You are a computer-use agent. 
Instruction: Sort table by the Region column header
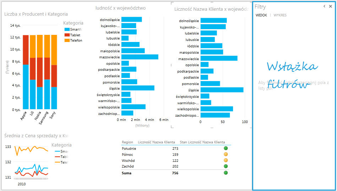click(127, 142)
